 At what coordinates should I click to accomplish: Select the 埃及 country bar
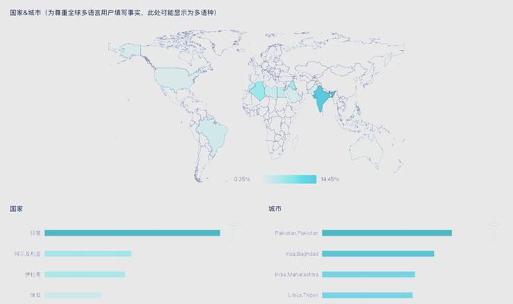[x=73, y=295]
